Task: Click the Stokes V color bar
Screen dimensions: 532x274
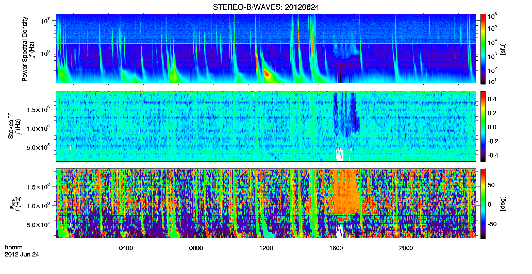Action: tap(483, 126)
